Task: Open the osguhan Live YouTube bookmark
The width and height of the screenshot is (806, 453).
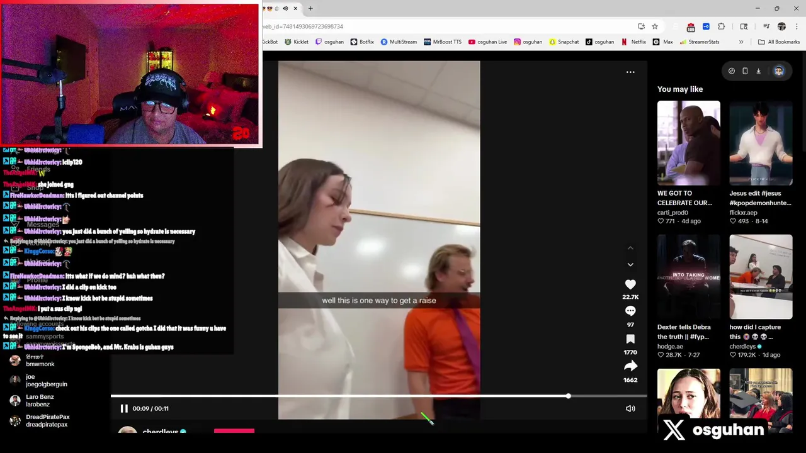Action: (487, 42)
